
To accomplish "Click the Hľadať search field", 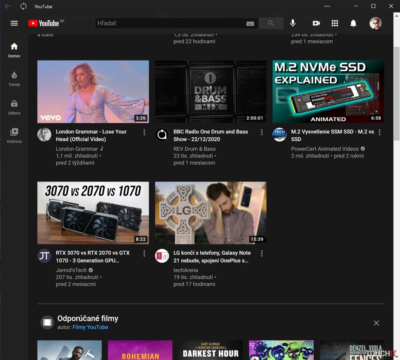I will [x=170, y=23].
